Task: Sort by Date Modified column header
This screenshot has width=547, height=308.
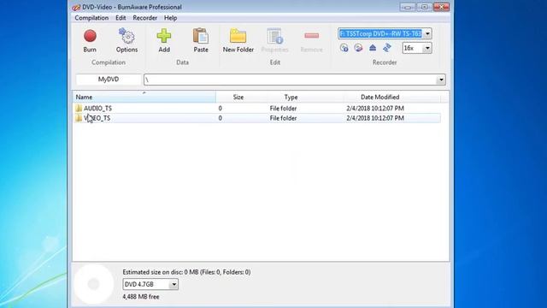Action: (x=379, y=97)
